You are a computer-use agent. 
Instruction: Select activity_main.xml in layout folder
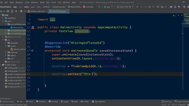[18, 49]
